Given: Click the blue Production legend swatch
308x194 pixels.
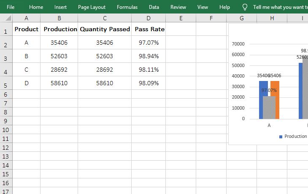Looking at the screenshot, I should click(x=281, y=137).
